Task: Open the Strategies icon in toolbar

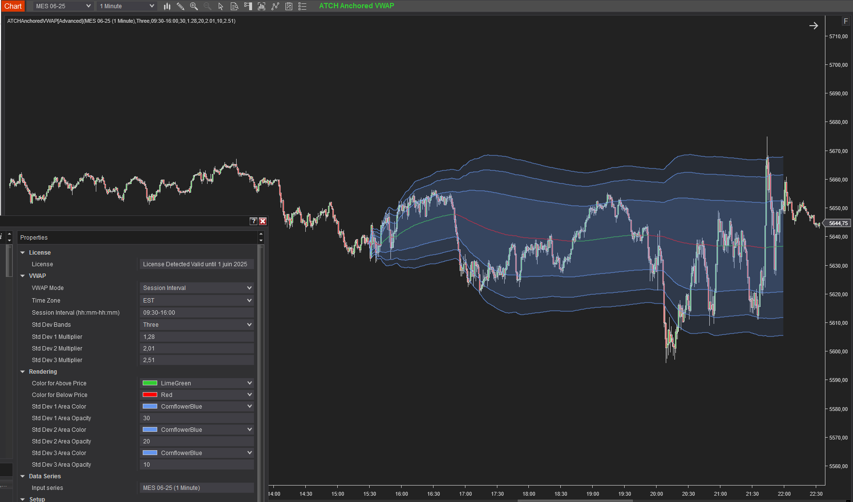Action: 289,6
